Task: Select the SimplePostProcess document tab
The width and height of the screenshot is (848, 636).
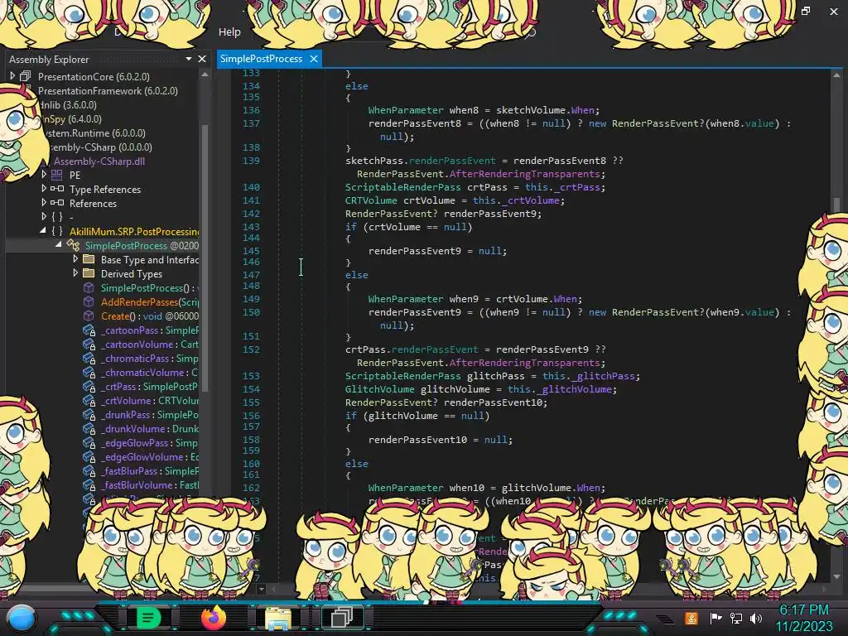Action: coord(261,59)
